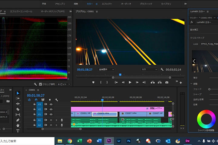The height and width of the screenshot is (145, 218).
Task: Click the Extract button
Action: coord(160,82)
